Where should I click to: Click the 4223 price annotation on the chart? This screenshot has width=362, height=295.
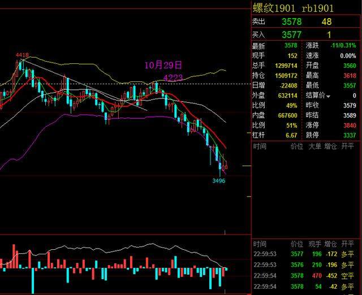173,78
